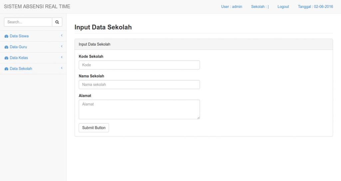Click the search magnifier icon button
This screenshot has height=181, width=341.
57,22
